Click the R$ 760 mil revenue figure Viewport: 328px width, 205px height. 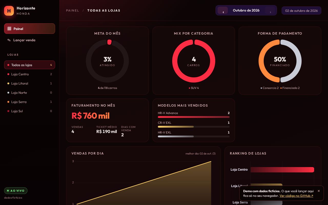point(90,116)
